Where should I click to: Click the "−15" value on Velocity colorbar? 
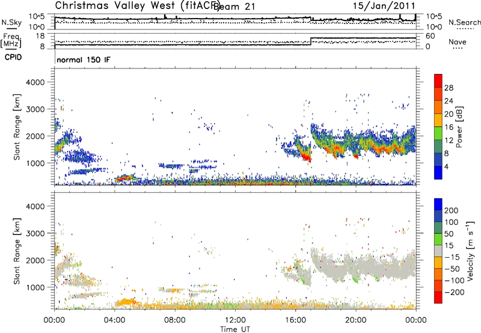coord(452,257)
